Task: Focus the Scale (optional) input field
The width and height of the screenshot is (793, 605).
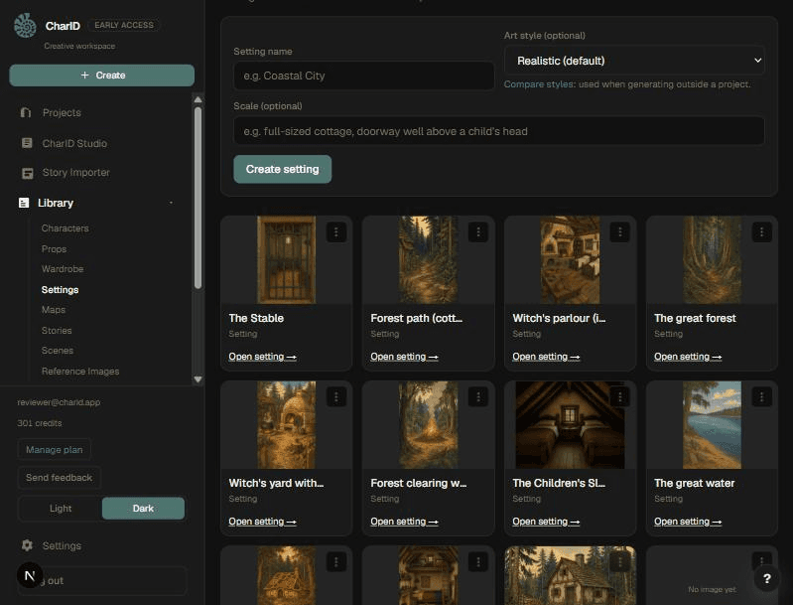Action: pyautogui.click(x=498, y=131)
